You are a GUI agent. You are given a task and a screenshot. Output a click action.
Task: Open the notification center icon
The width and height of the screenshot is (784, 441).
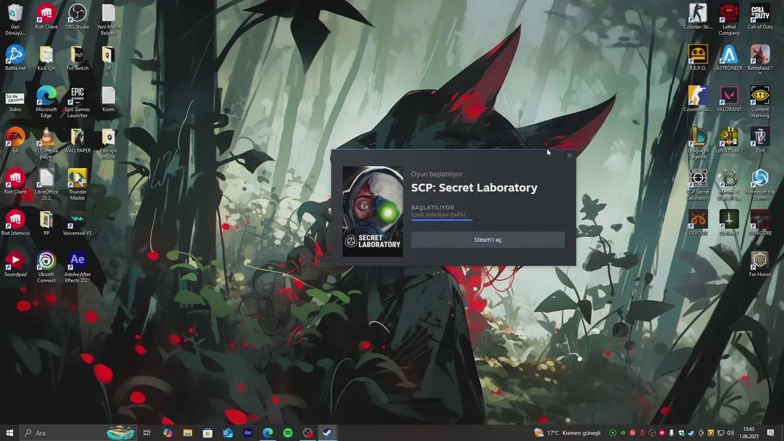coord(771,433)
